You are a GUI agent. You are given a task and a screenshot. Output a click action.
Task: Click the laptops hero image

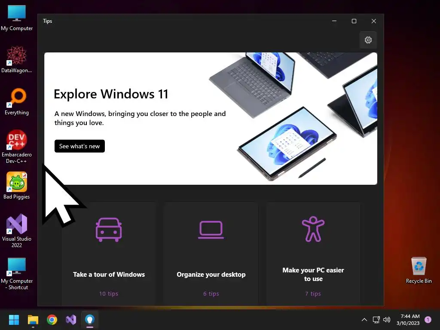[x=293, y=118]
